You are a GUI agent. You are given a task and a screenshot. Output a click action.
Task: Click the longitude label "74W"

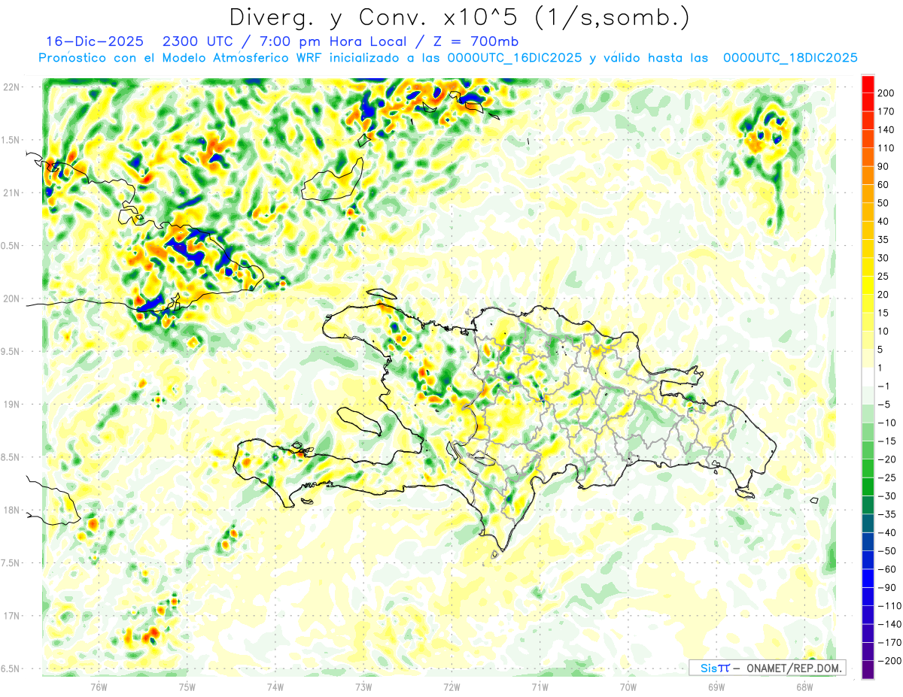pos(275,686)
